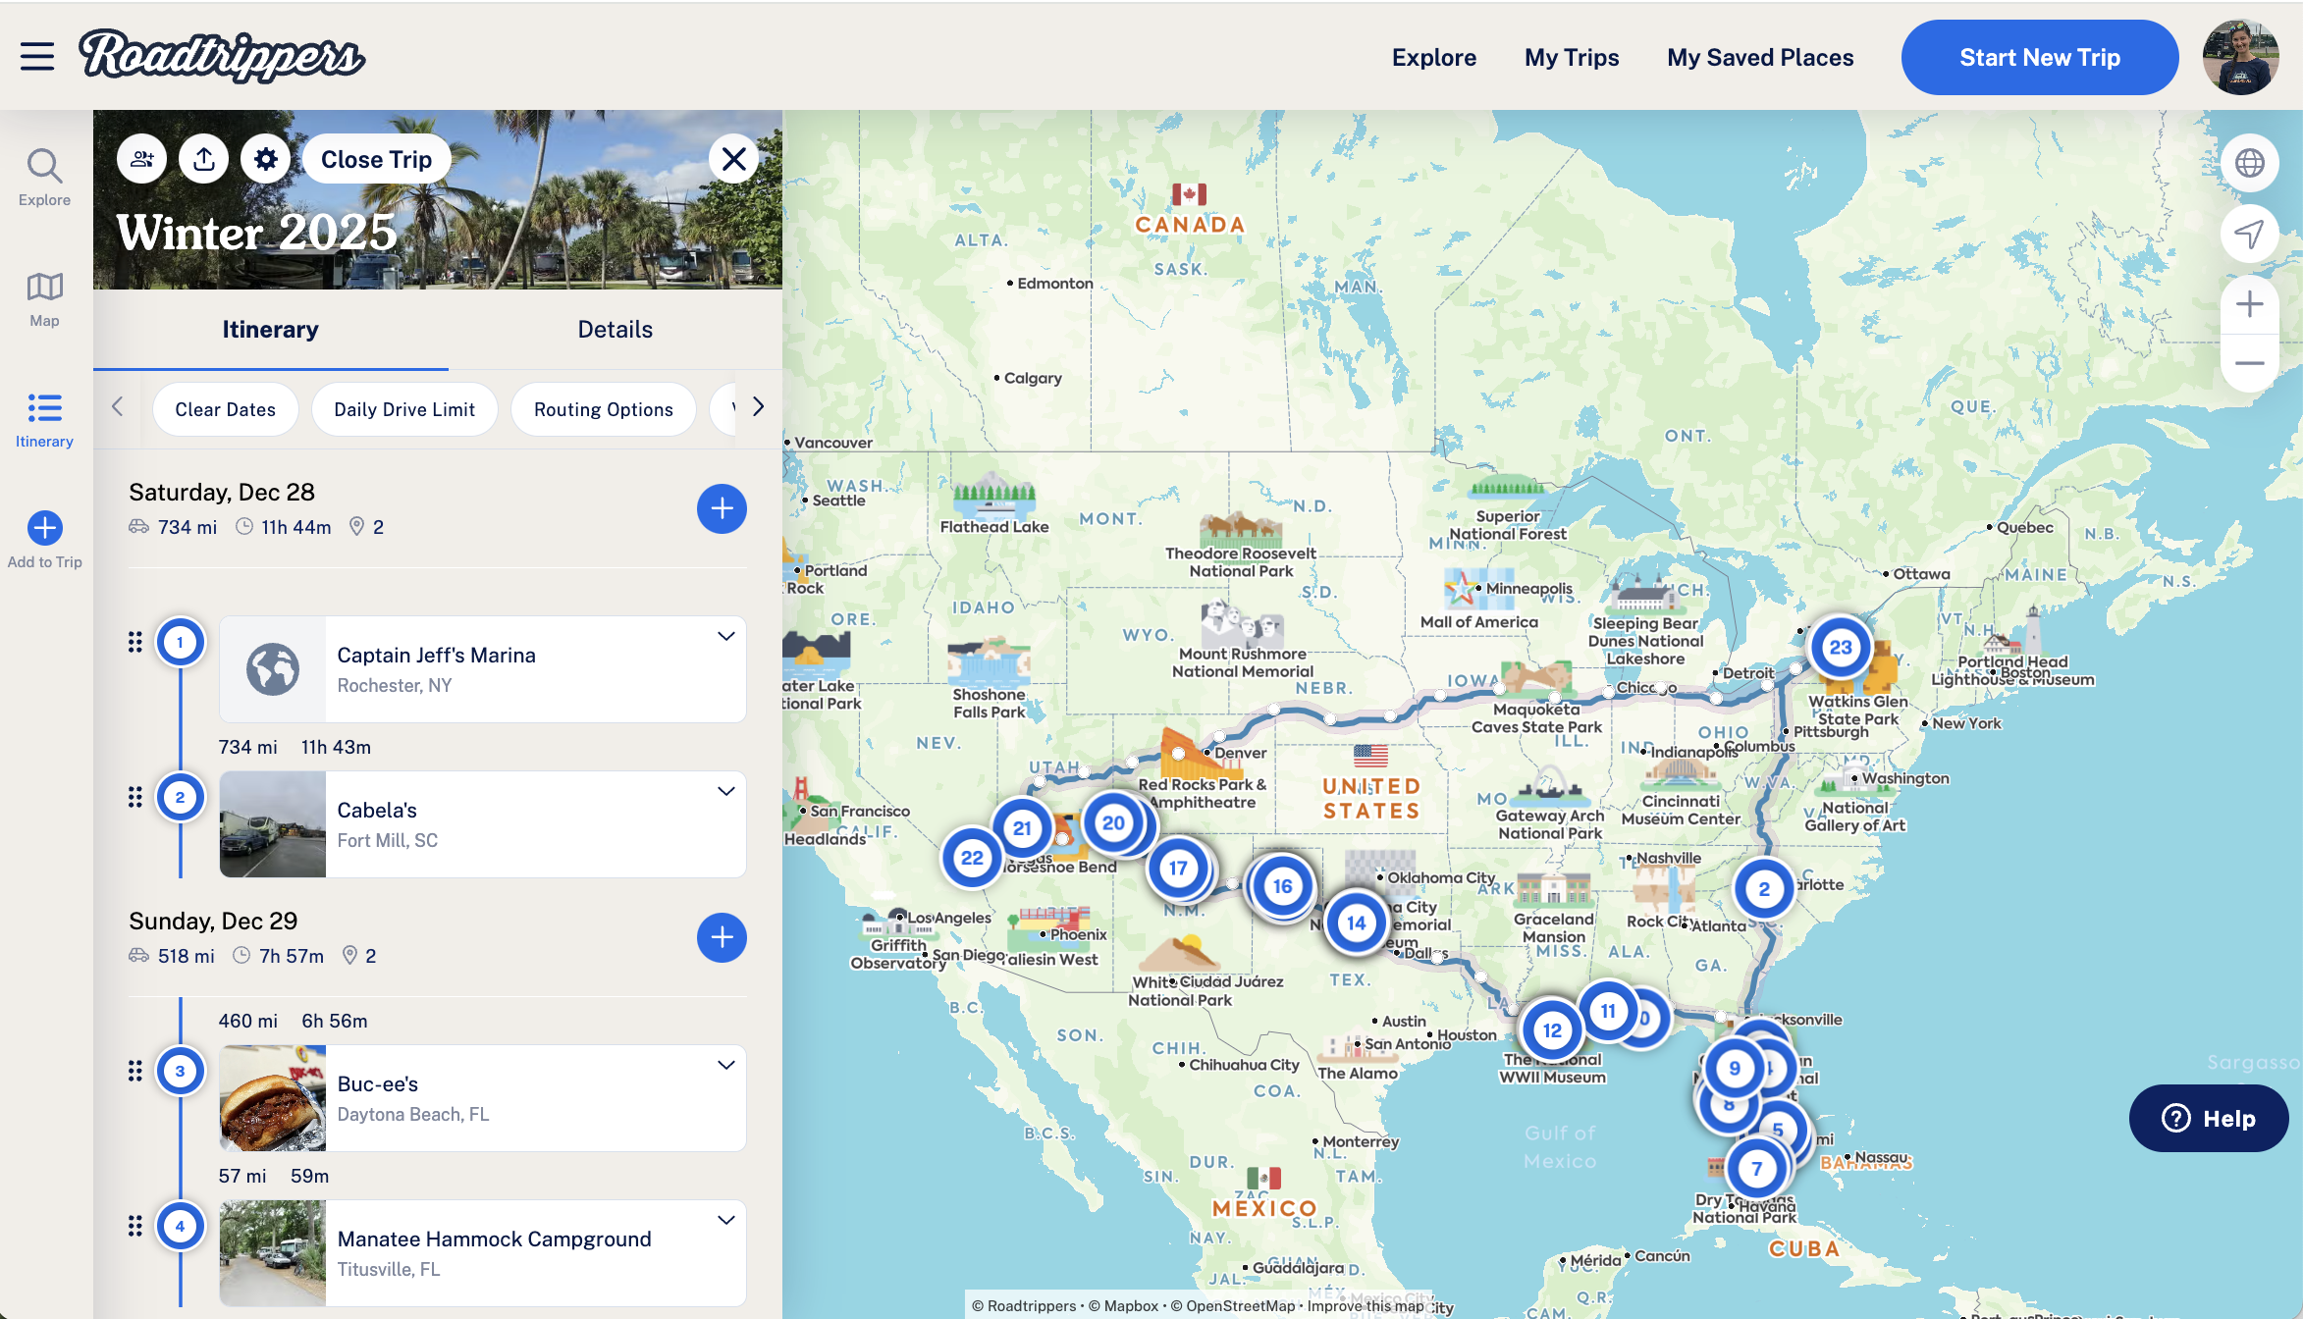Select map waypoint marker 20
The width and height of the screenshot is (2303, 1319).
tap(1113, 822)
